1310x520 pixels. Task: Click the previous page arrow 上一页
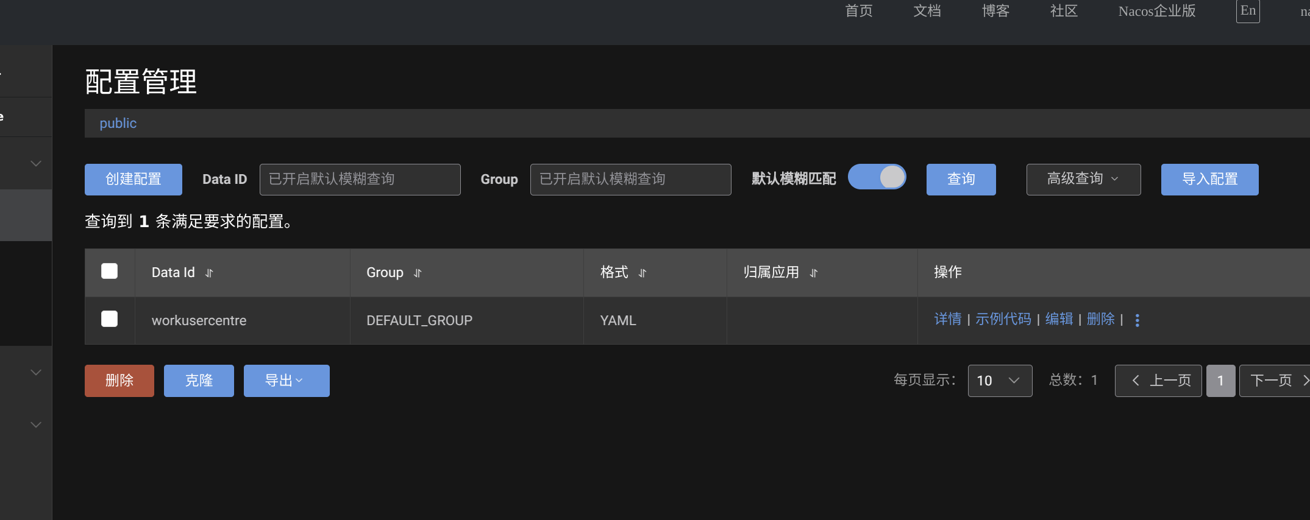point(1158,381)
